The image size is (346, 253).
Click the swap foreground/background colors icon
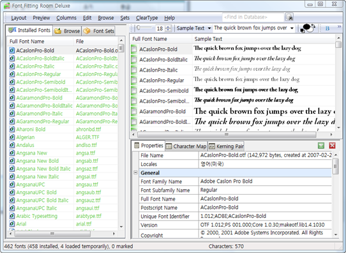click(x=308, y=28)
